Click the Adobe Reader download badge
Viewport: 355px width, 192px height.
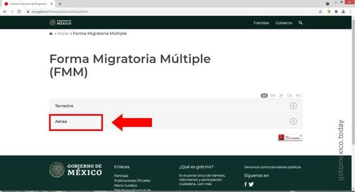[x=290, y=137]
